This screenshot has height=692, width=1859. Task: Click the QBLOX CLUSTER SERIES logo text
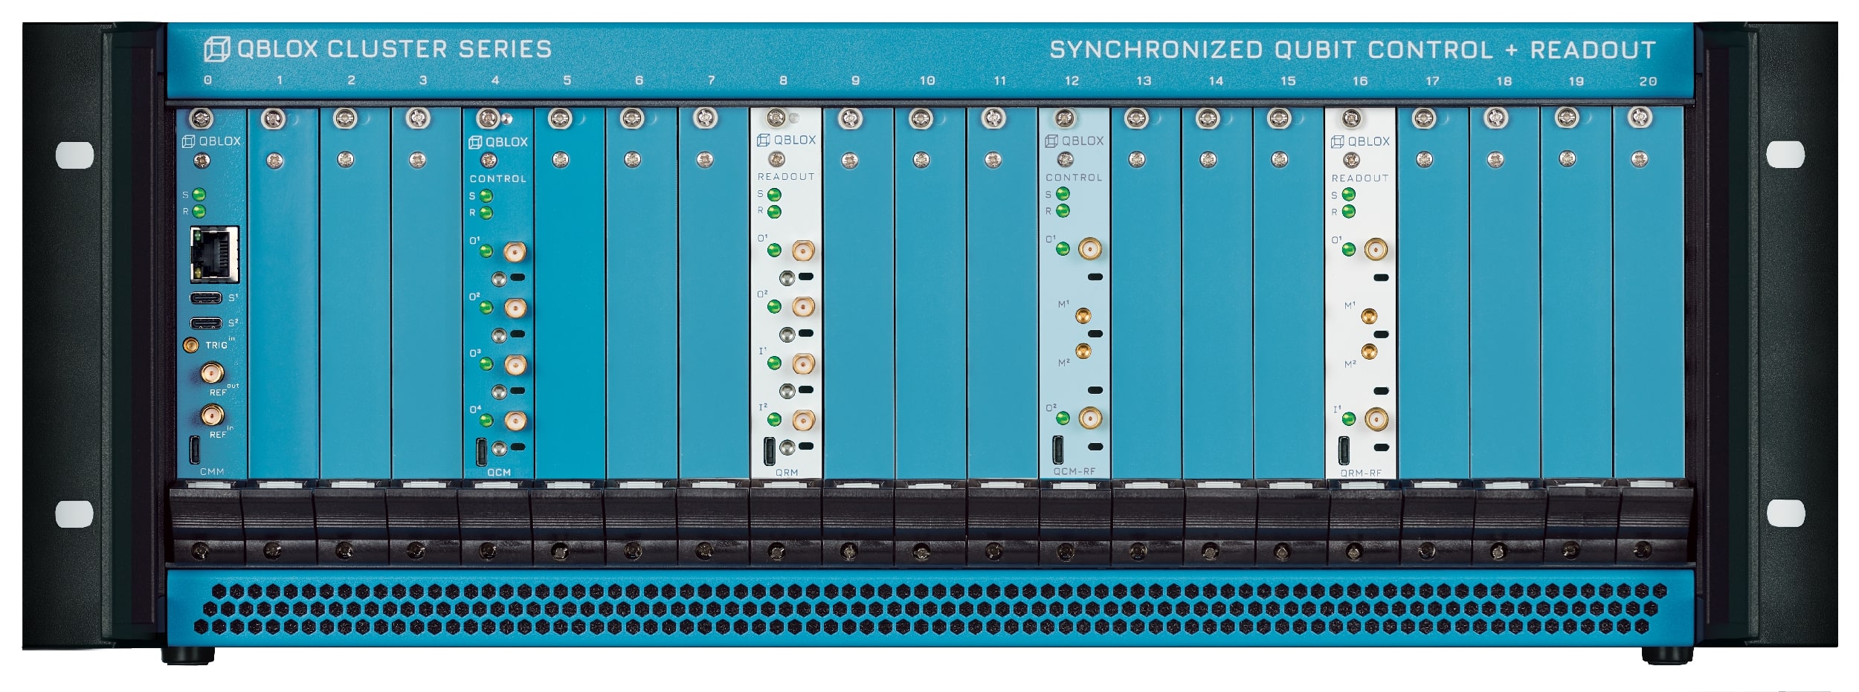[x=378, y=49]
